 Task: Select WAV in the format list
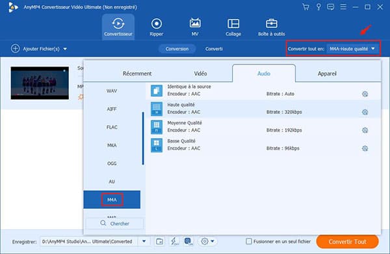point(112,91)
